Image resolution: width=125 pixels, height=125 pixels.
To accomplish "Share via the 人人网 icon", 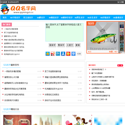I will (x=63, y=54).
